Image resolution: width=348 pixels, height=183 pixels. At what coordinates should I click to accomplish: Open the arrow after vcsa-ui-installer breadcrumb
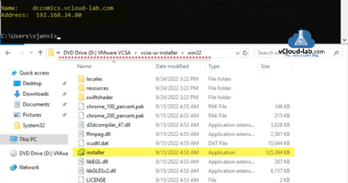click(183, 53)
